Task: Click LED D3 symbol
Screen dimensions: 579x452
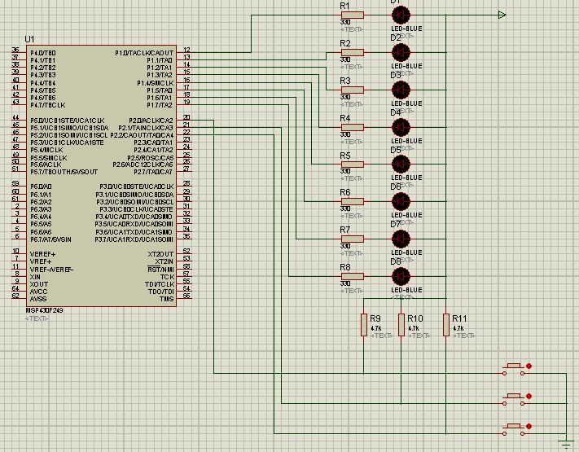Action: [401, 90]
